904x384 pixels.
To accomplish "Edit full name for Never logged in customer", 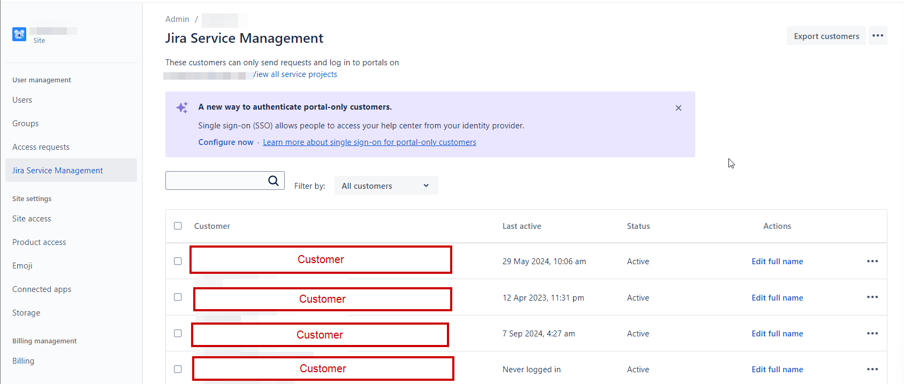I will pyautogui.click(x=777, y=370).
